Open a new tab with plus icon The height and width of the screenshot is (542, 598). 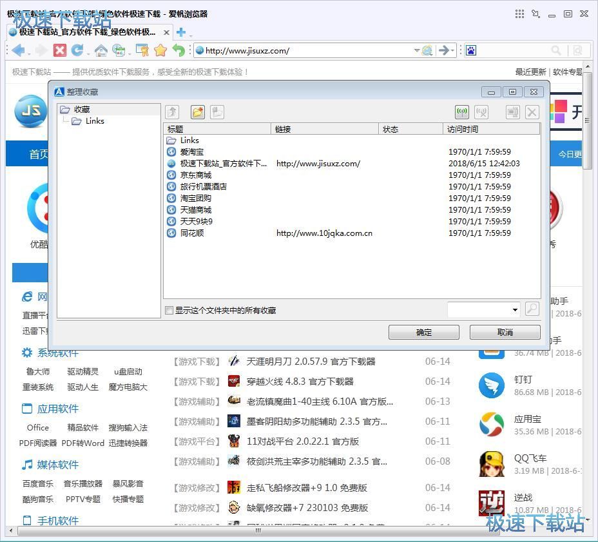click(x=181, y=32)
